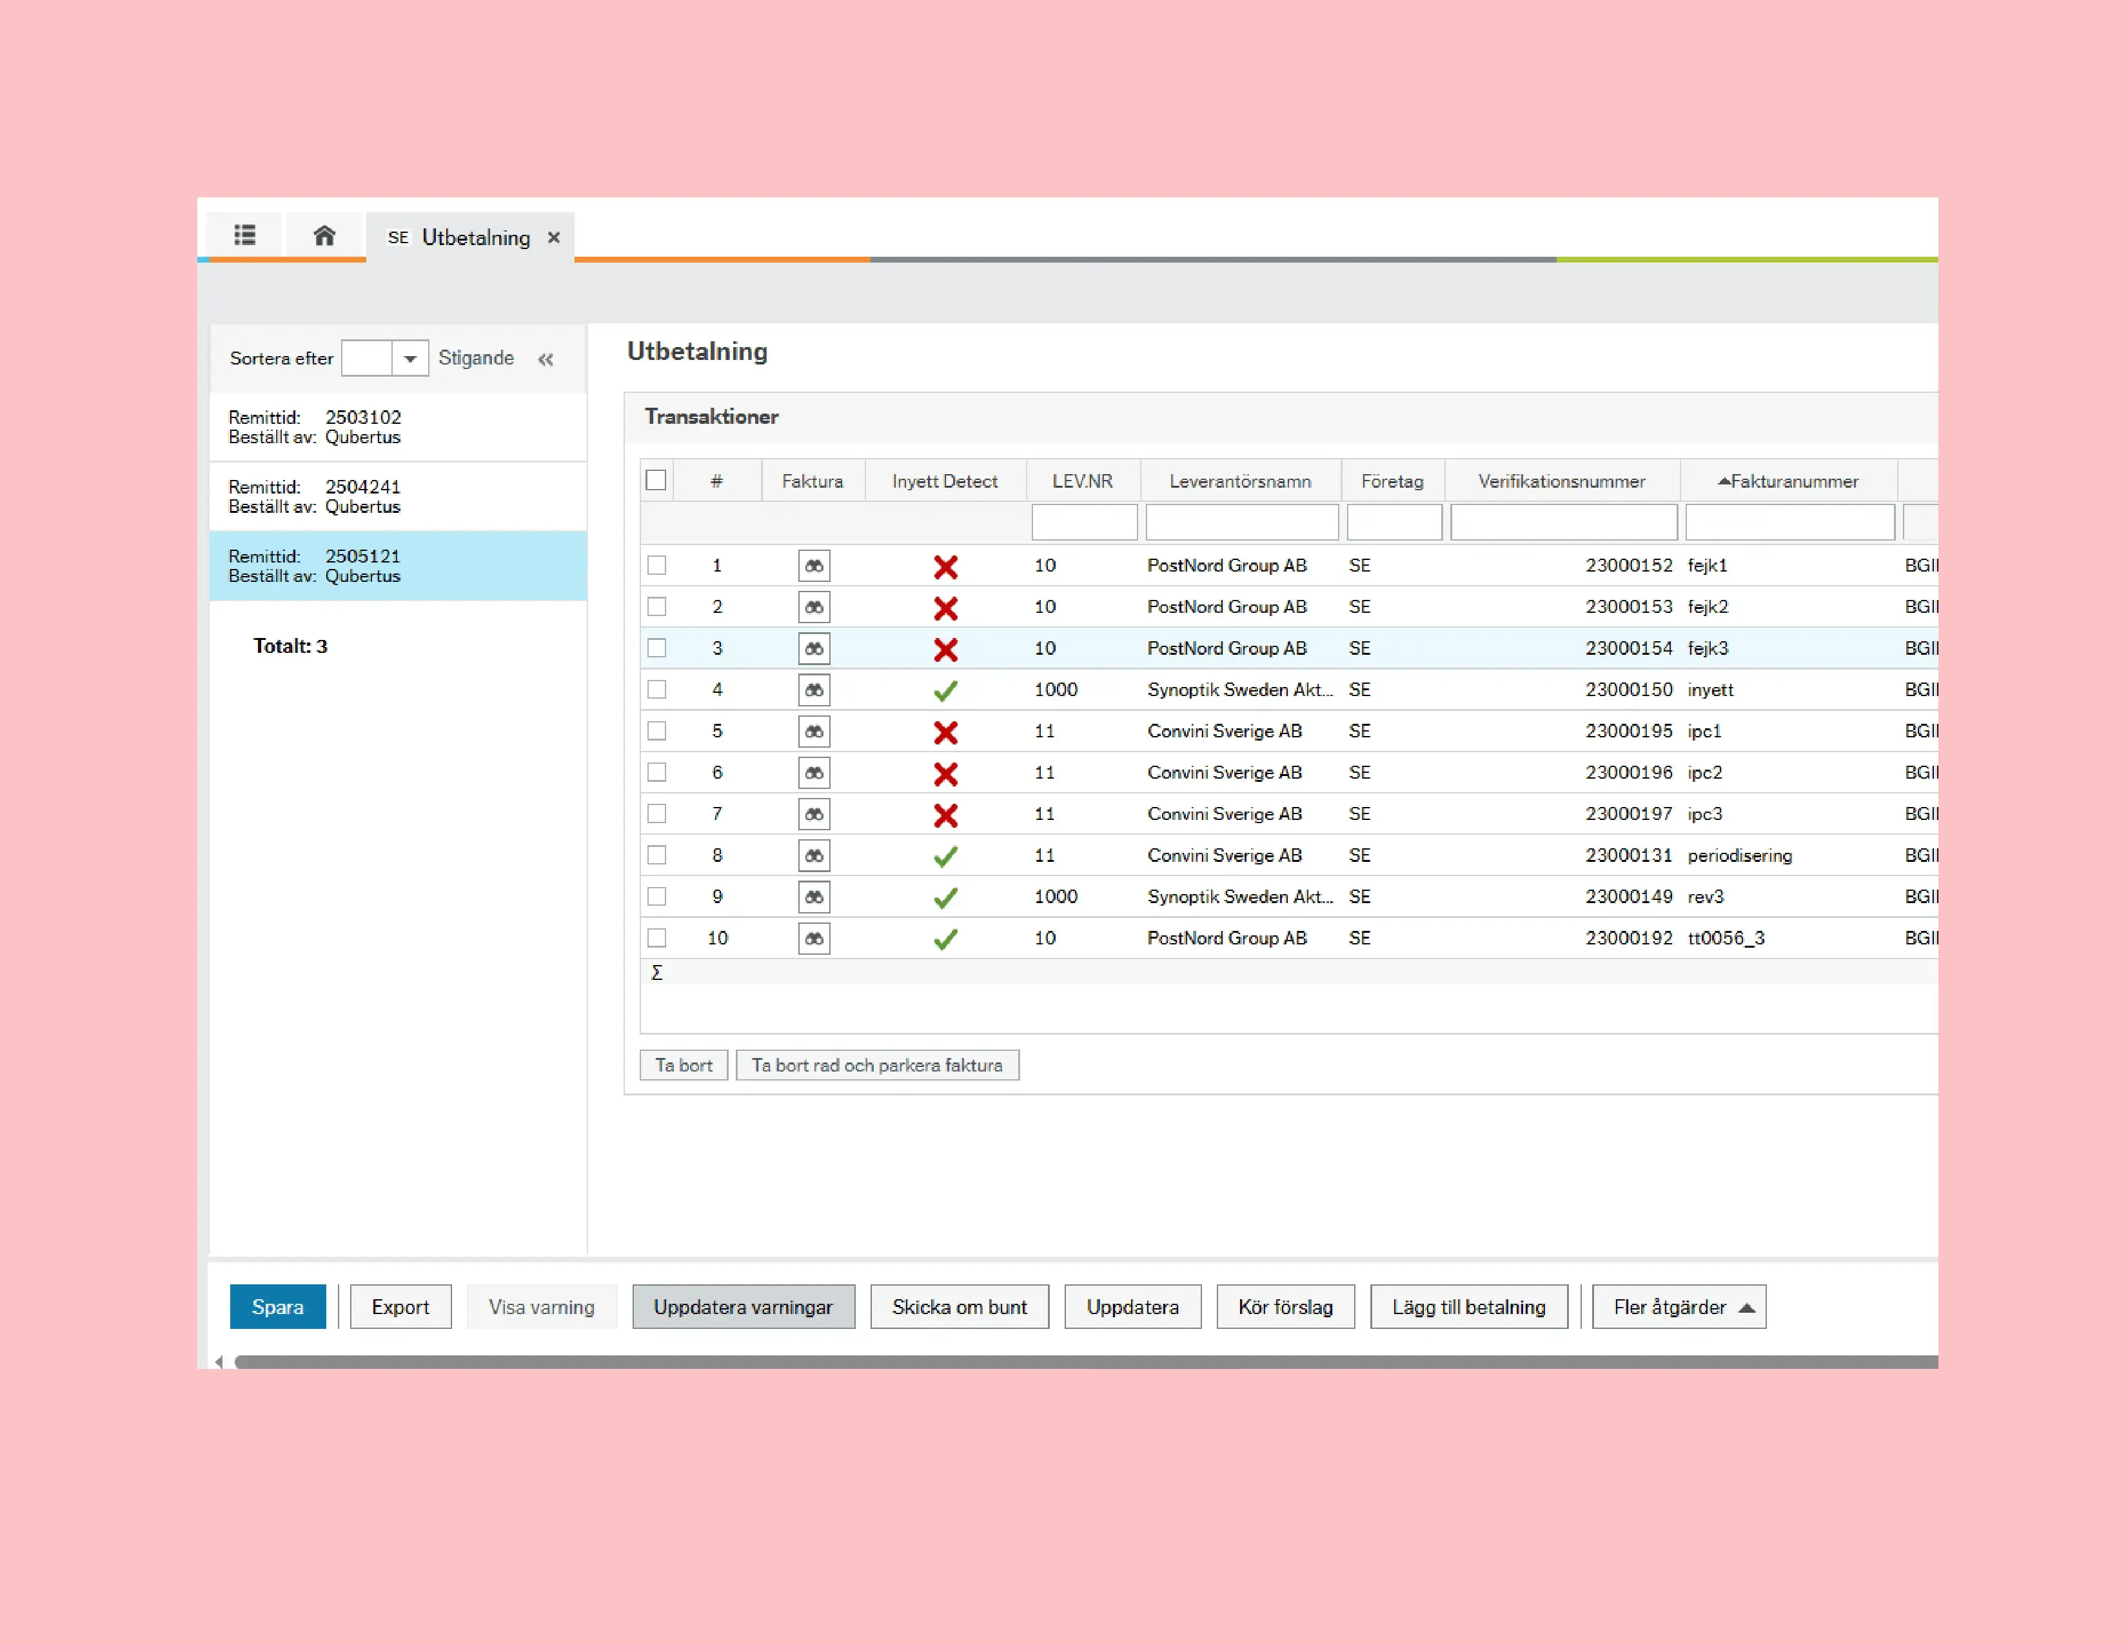Check the checkbox for row 4 inyett
This screenshot has width=2128, height=1645.
(x=656, y=690)
